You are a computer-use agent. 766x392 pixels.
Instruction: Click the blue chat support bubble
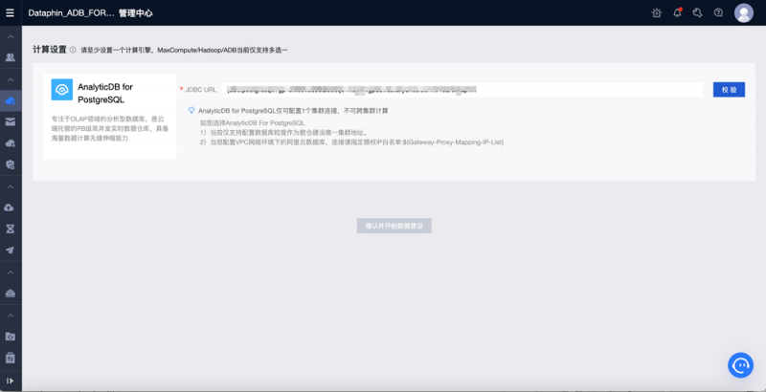[741, 365]
